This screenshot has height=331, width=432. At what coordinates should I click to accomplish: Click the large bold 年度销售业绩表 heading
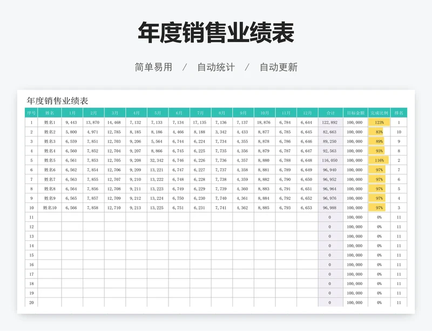tap(216, 32)
